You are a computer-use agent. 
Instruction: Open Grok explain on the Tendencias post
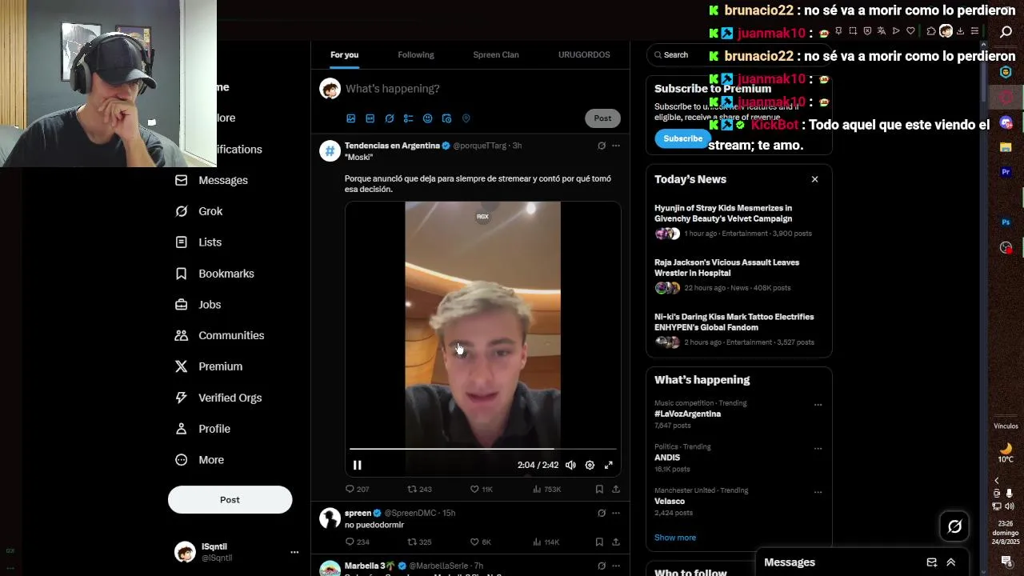pos(602,146)
